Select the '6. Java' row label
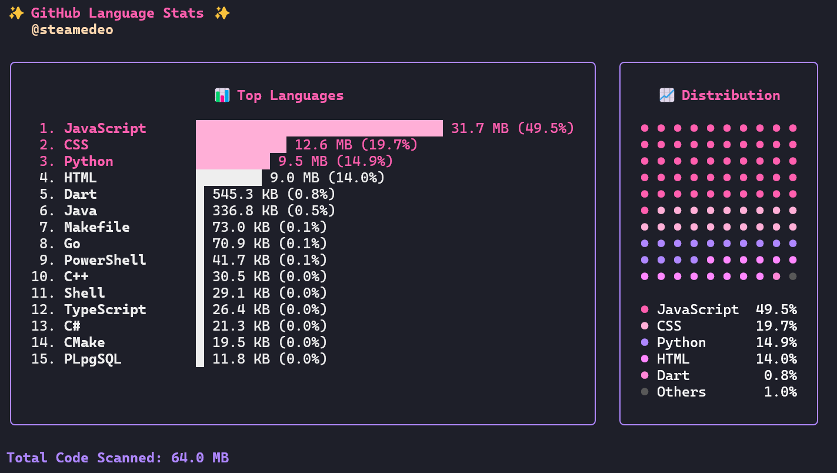The image size is (837, 473). [68, 211]
